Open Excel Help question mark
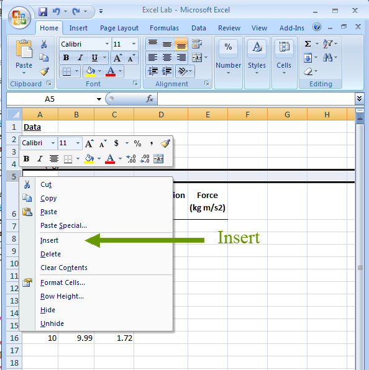This screenshot has width=369, height=370. pyautogui.click(x=317, y=27)
